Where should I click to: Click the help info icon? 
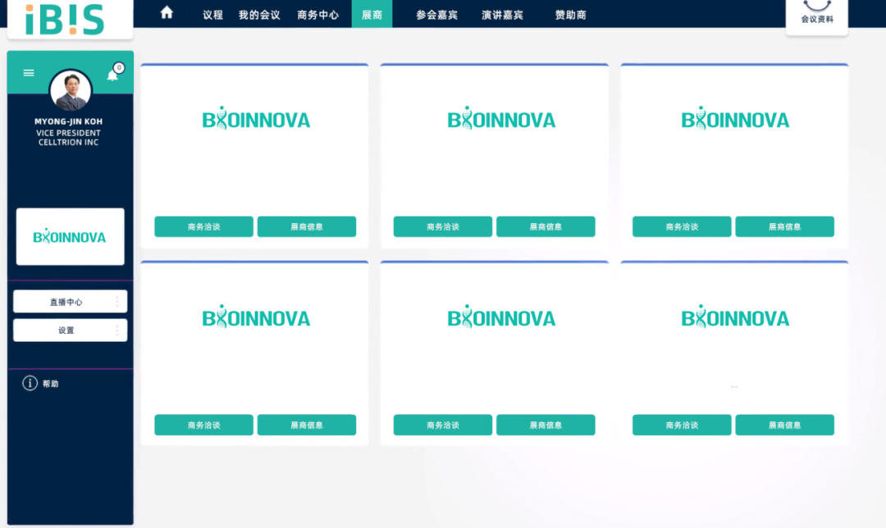30,384
